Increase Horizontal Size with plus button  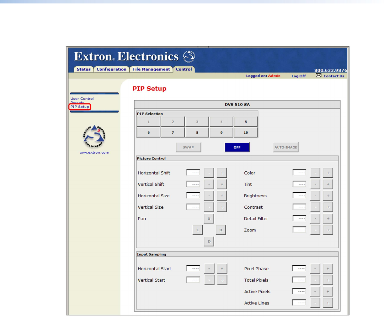click(222, 196)
